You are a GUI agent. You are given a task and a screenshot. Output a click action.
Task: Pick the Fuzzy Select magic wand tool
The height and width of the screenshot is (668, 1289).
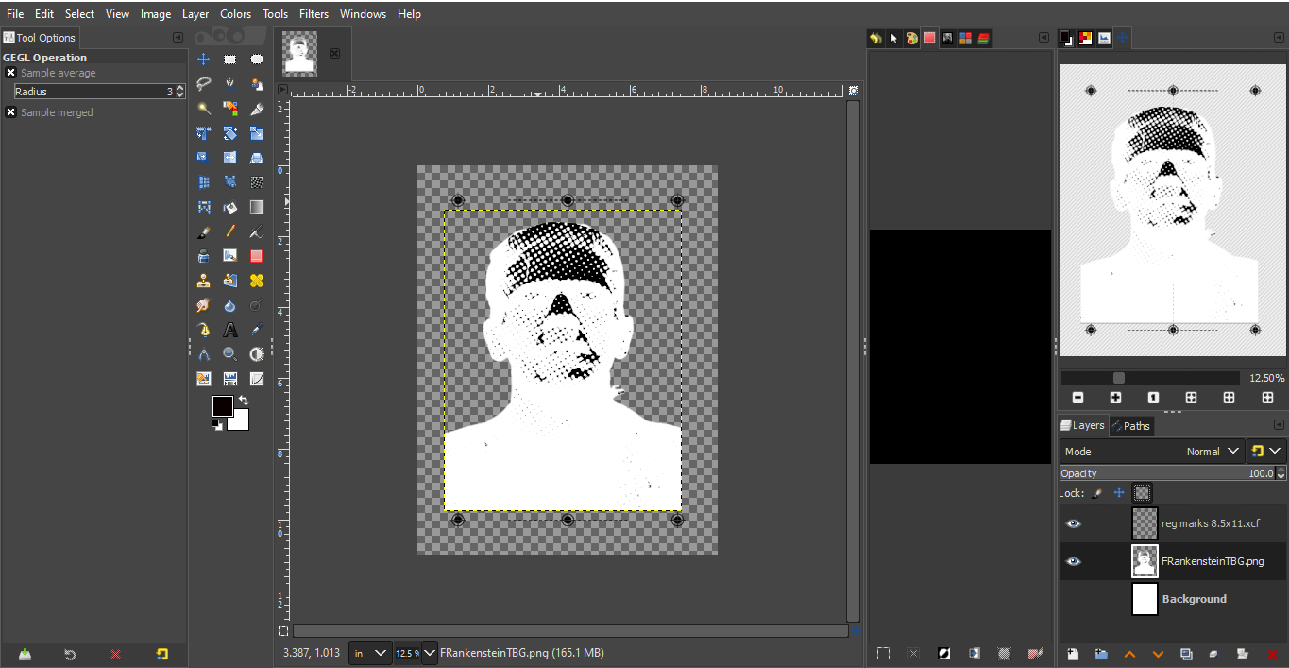(203, 109)
